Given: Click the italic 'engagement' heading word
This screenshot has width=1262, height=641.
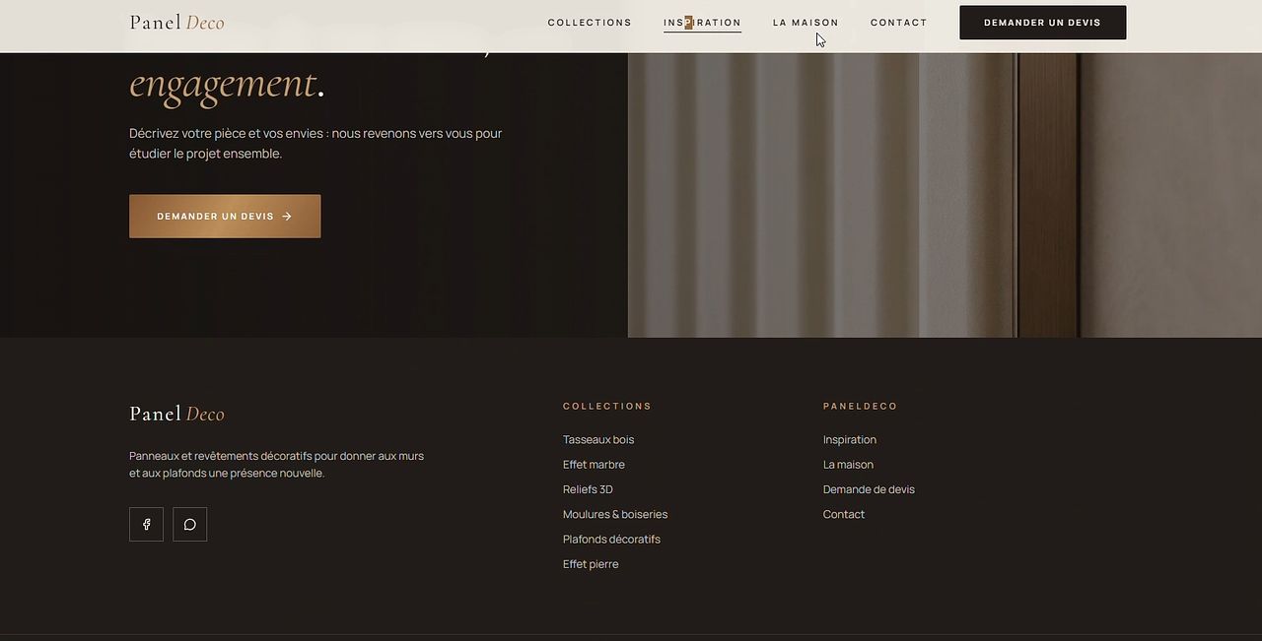Looking at the screenshot, I should 223,83.
